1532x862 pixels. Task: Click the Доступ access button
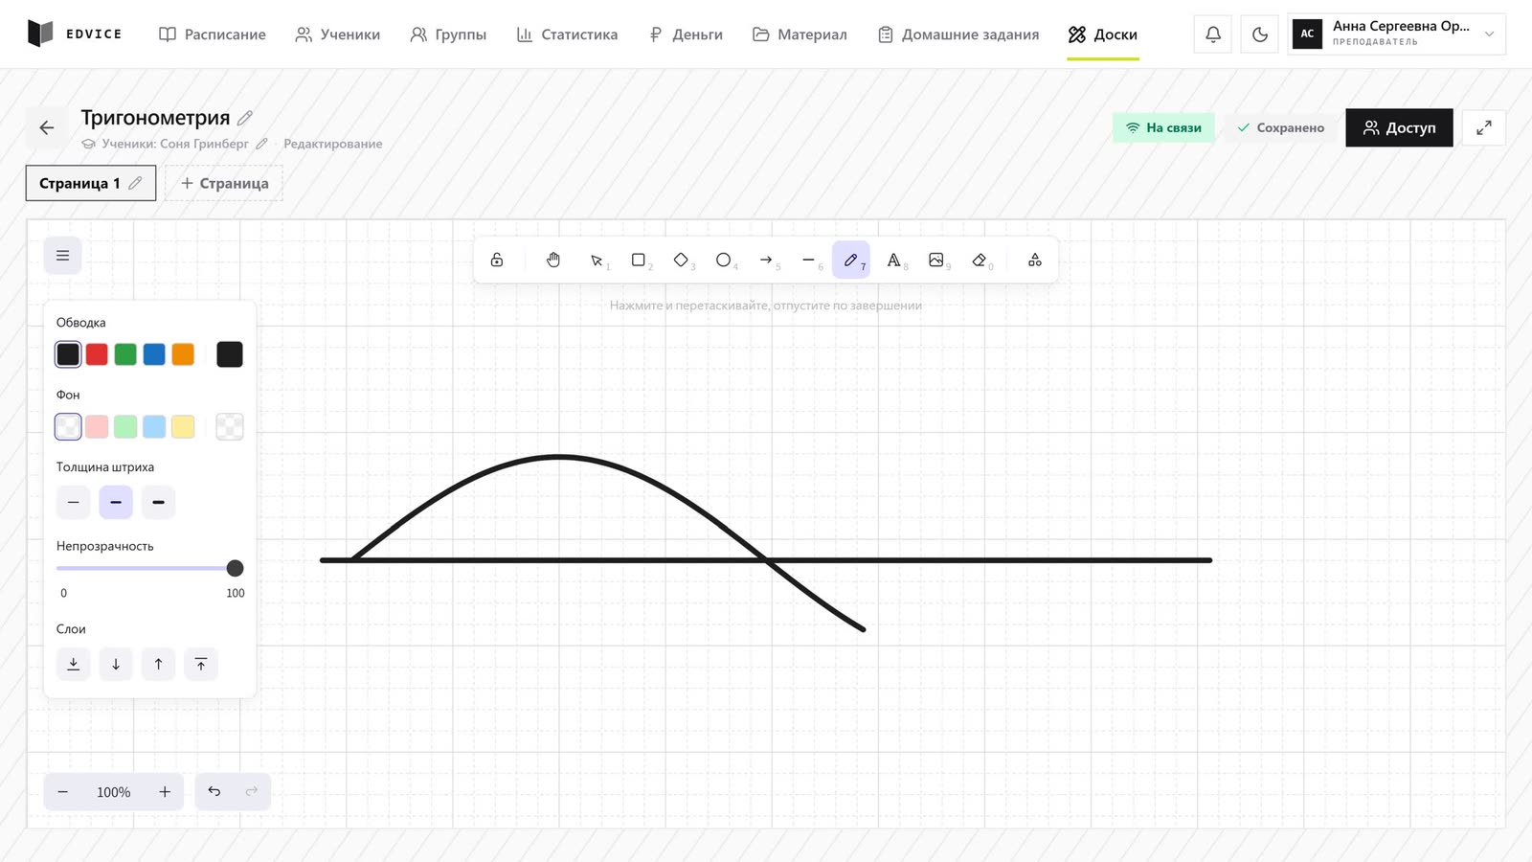tap(1399, 127)
